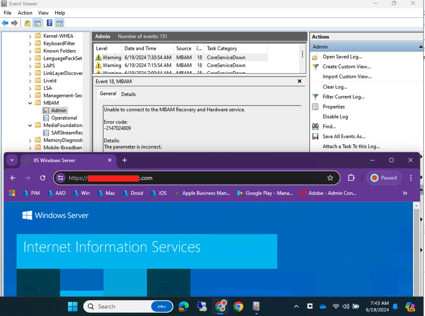Toggle the Show/Hide Action Pane toolbar icon
This screenshot has width=425, height=316.
point(59,23)
